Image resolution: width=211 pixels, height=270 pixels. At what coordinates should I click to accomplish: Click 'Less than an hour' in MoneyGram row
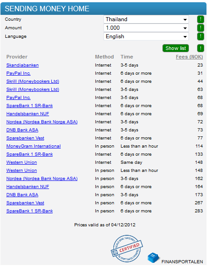coord(139,146)
